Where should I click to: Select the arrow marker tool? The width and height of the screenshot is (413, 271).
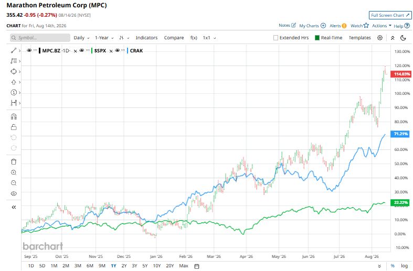(14, 82)
